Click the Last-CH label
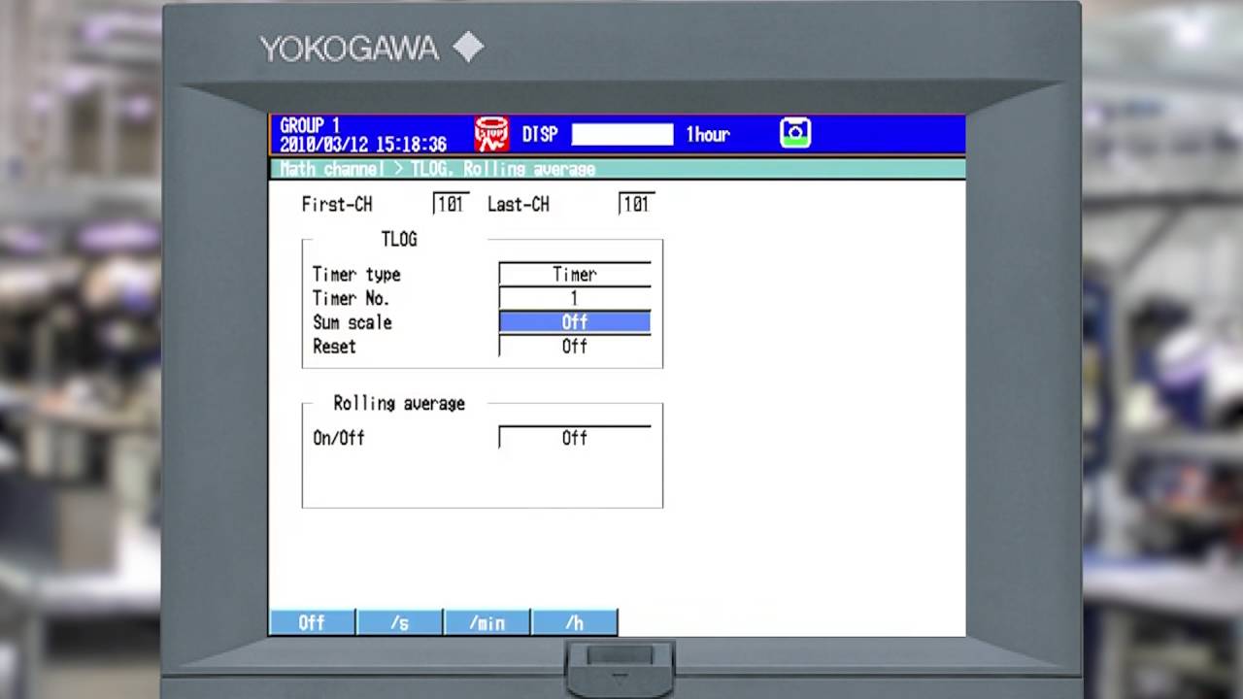 (519, 204)
